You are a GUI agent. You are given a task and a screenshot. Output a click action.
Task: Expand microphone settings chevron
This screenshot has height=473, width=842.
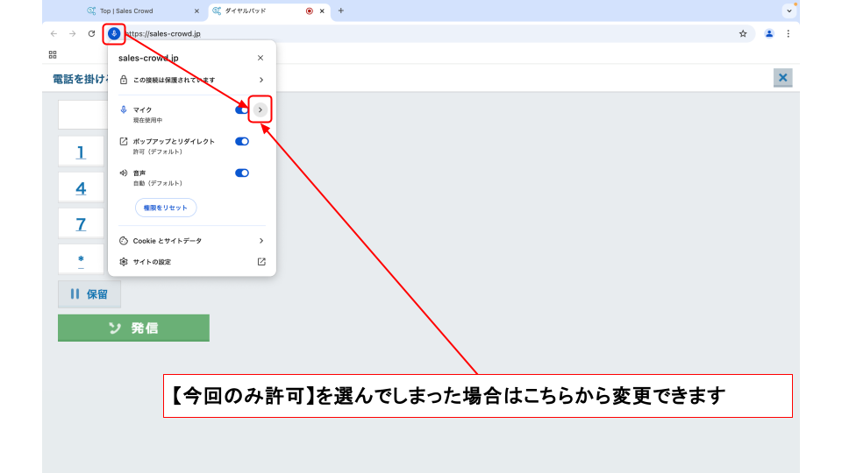[260, 109]
